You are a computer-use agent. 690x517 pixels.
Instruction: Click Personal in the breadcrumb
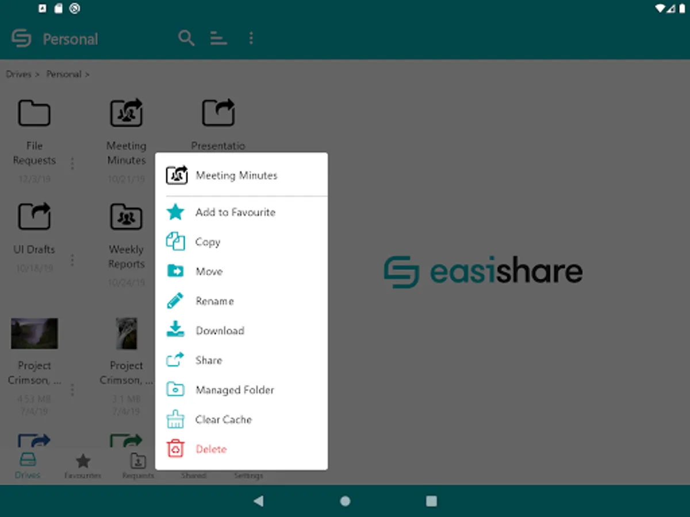tap(64, 74)
